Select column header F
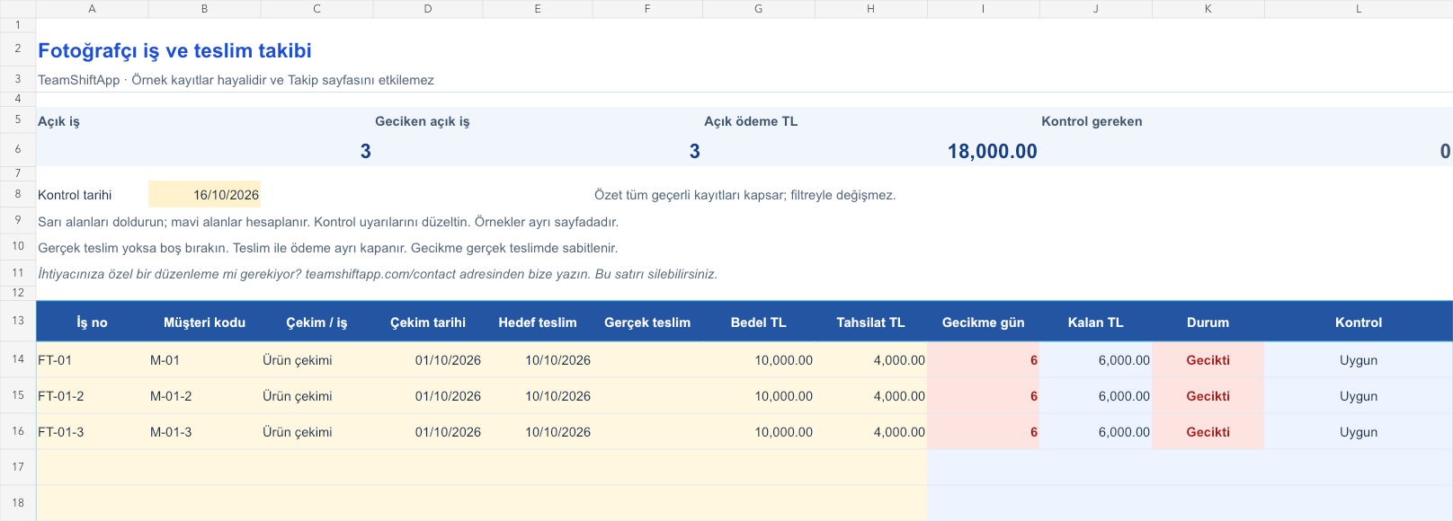1453x521 pixels. click(647, 9)
